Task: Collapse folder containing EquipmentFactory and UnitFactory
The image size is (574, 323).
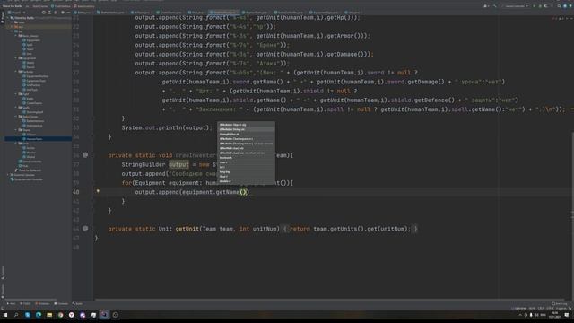Action: tap(16, 72)
